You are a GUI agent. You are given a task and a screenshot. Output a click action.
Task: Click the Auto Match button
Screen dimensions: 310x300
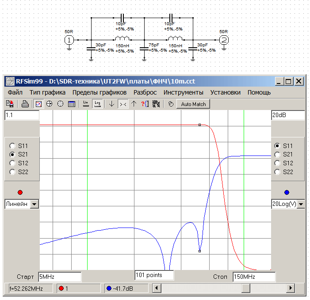(193, 104)
